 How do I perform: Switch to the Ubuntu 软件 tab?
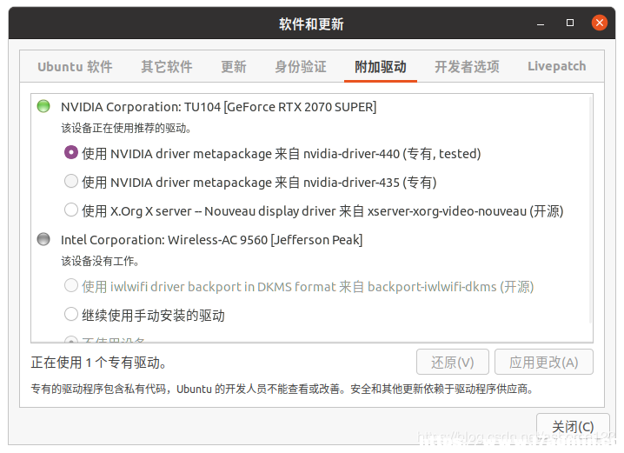(x=75, y=66)
